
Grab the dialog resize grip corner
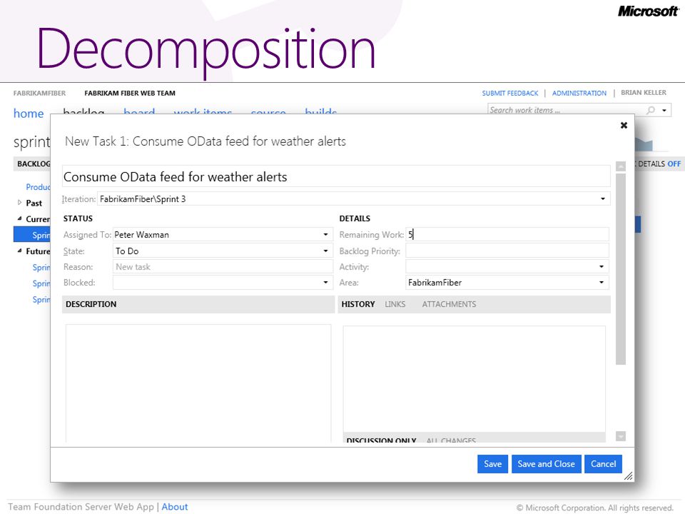tap(628, 476)
